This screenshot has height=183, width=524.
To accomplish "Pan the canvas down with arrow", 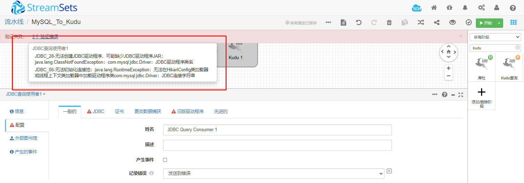I will 448,57.
